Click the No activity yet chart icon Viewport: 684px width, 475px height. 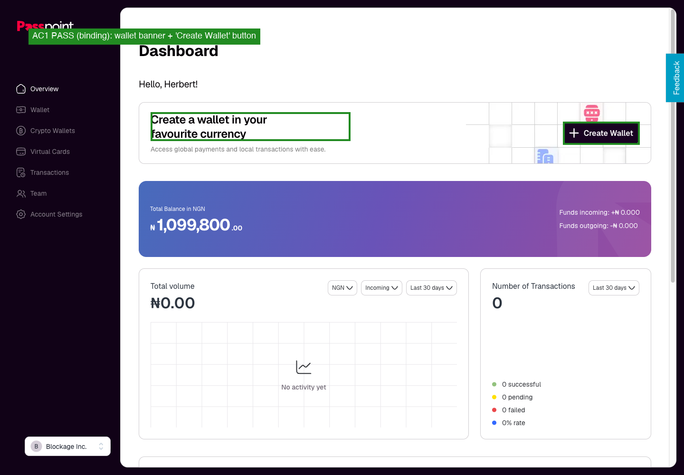point(304,367)
